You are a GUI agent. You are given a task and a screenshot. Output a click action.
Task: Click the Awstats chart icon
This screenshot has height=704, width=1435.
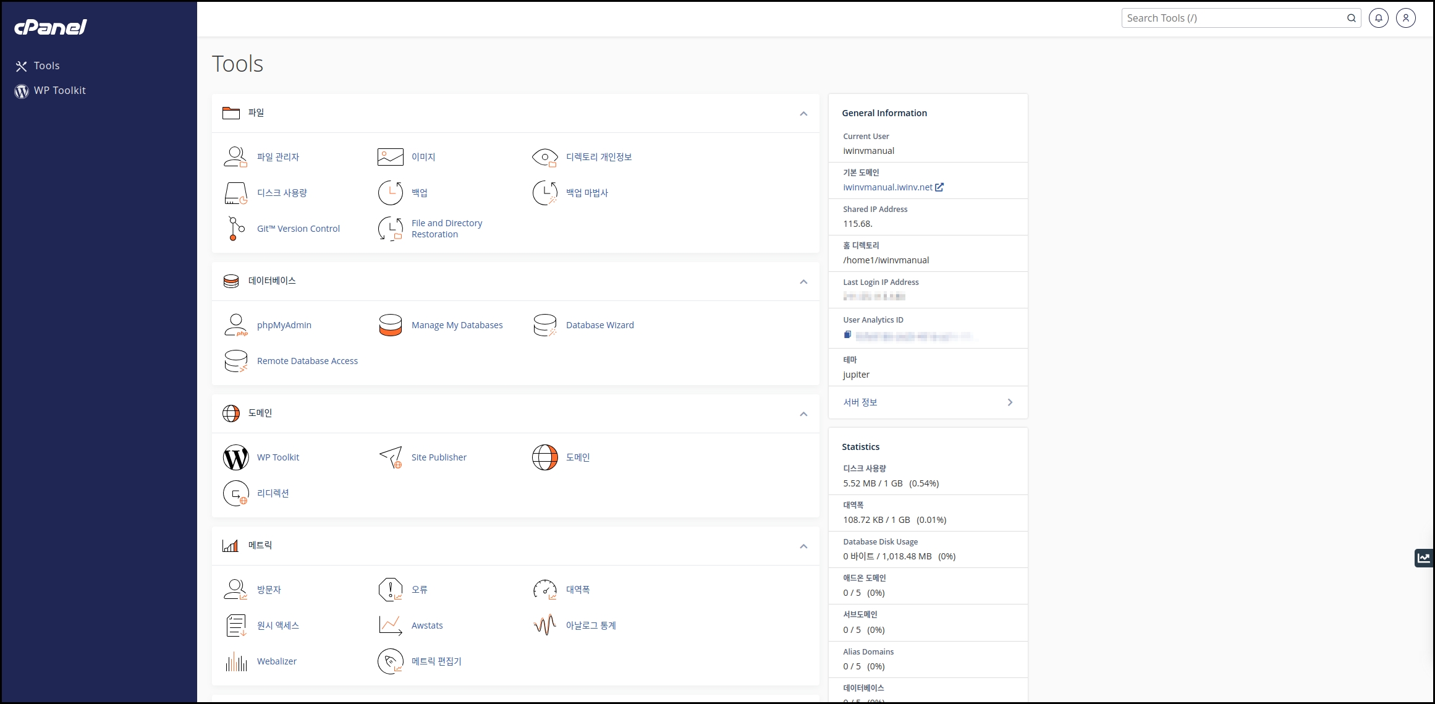click(390, 626)
